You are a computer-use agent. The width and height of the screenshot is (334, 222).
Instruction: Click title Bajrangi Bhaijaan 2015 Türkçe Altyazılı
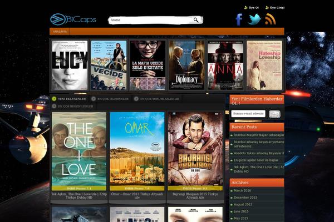coord(195,196)
